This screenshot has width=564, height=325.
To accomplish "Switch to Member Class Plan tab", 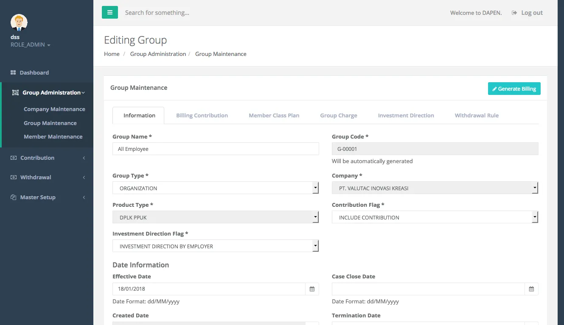I will [274, 115].
